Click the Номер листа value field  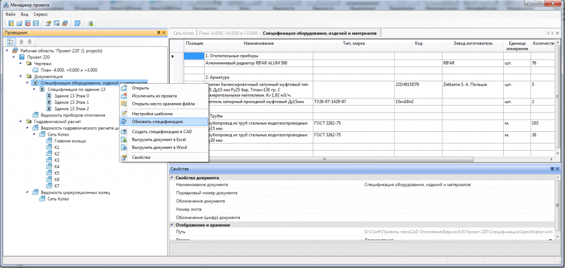click(x=459, y=210)
